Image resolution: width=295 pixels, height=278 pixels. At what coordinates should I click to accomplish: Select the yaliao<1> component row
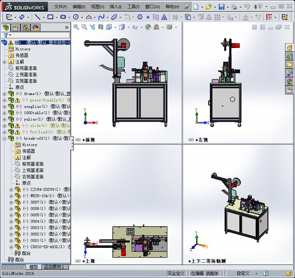[x=39, y=119]
